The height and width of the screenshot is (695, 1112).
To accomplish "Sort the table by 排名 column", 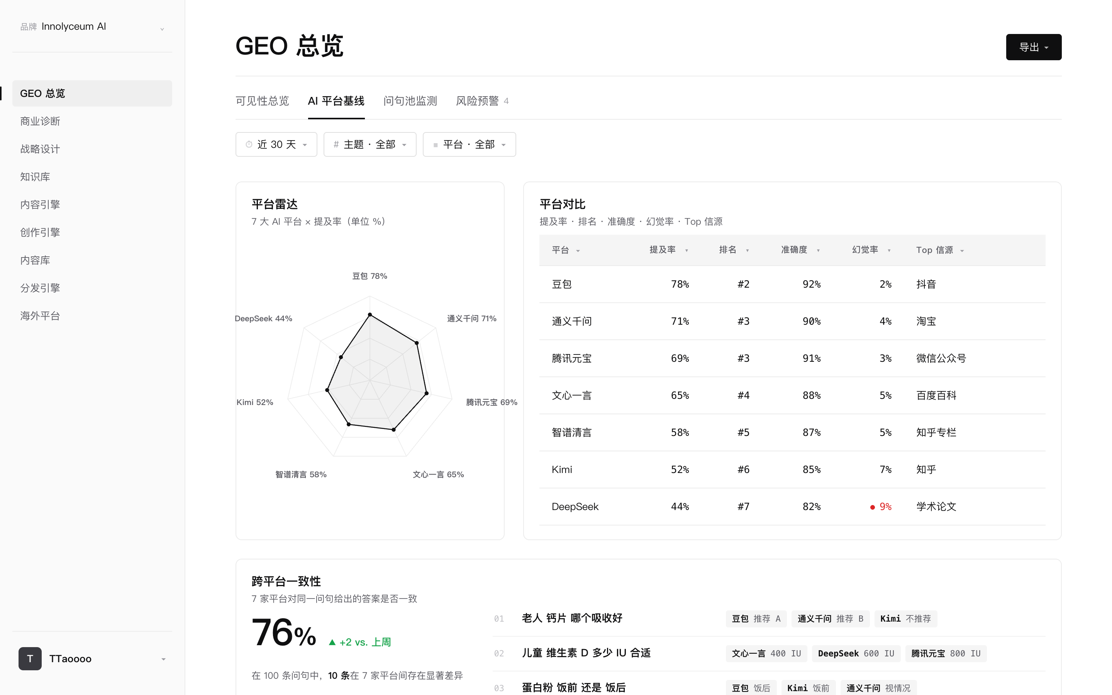I will click(734, 250).
